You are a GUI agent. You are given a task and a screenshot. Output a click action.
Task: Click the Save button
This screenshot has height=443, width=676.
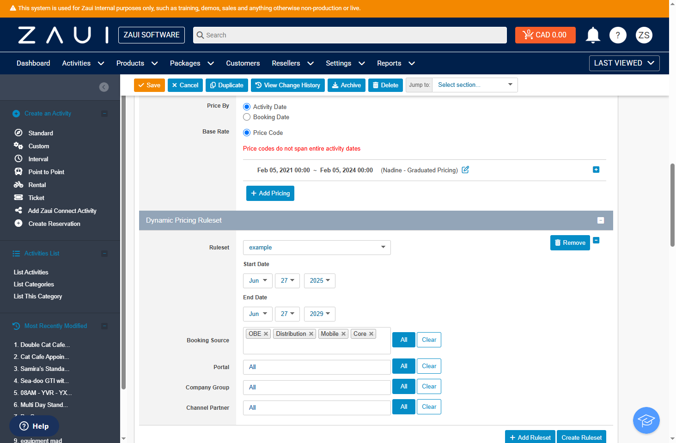(x=149, y=85)
